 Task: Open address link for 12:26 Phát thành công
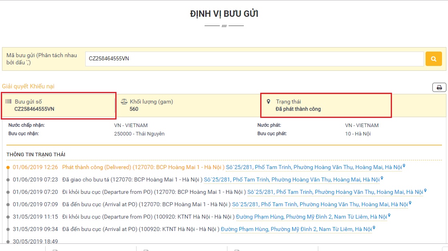click(313, 167)
